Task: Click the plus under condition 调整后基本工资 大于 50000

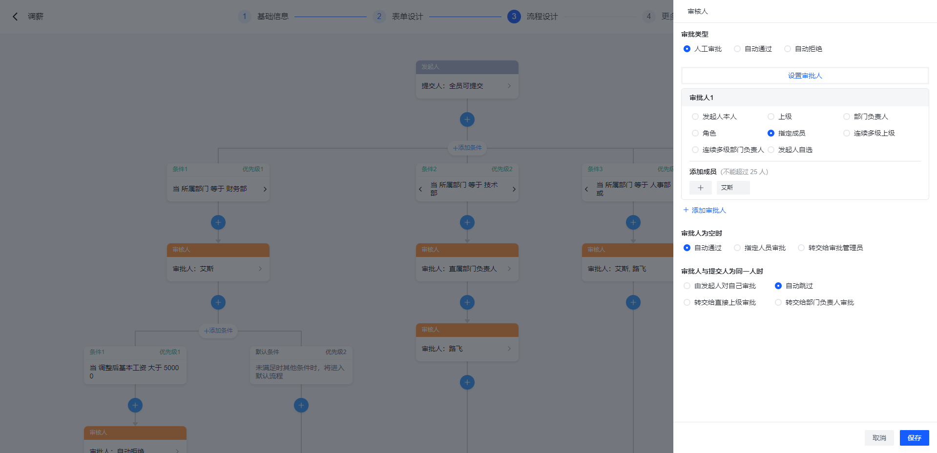Action: click(x=135, y=405)
